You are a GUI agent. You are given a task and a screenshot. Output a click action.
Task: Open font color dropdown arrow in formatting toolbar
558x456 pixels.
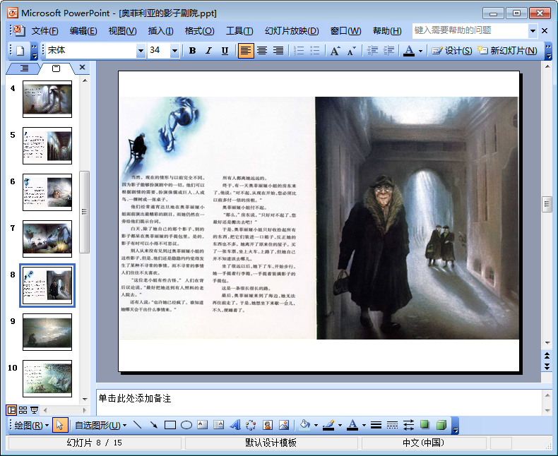click(x=421, y=51)
